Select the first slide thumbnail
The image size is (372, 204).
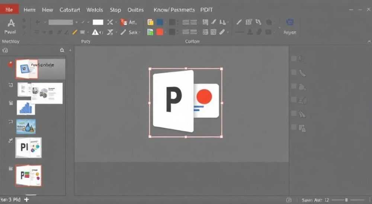(x=27, y=69)
